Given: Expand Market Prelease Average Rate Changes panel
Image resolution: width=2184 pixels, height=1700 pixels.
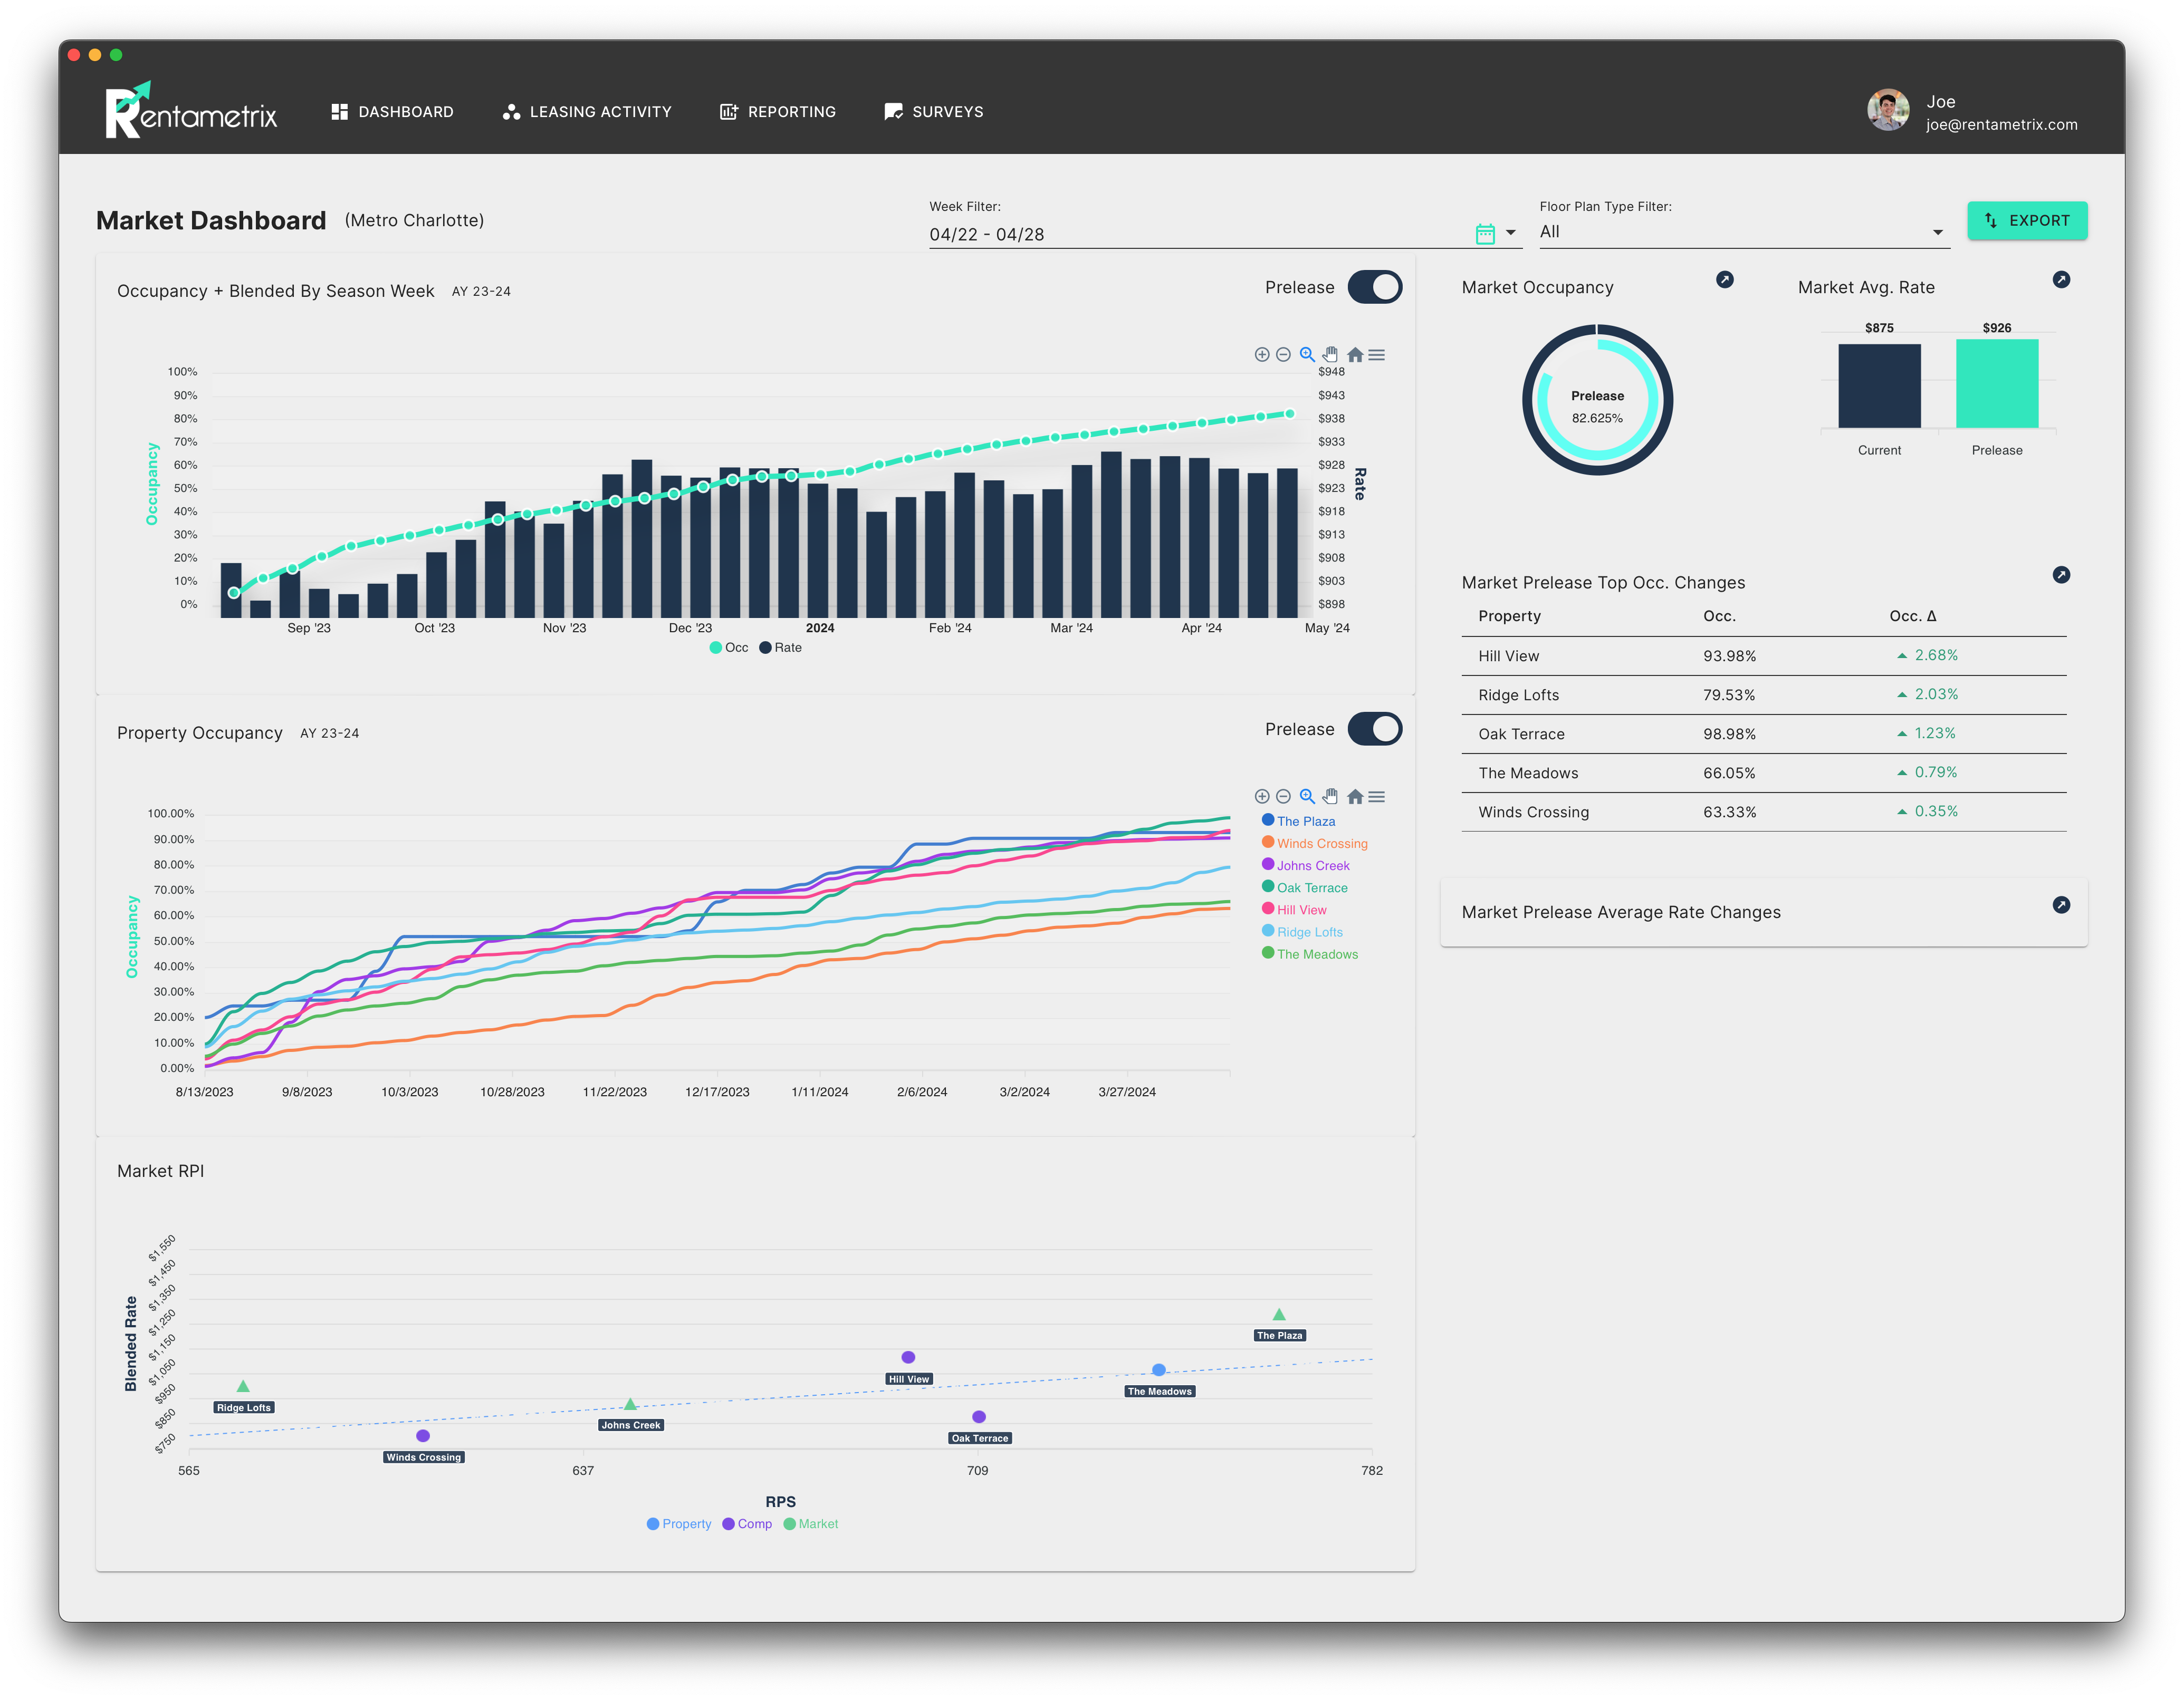Looking at the screenshot, I should [2061, 905].
